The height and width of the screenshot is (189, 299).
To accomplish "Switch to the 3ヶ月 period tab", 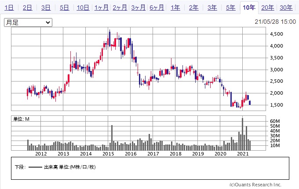I will coord(139,7).
